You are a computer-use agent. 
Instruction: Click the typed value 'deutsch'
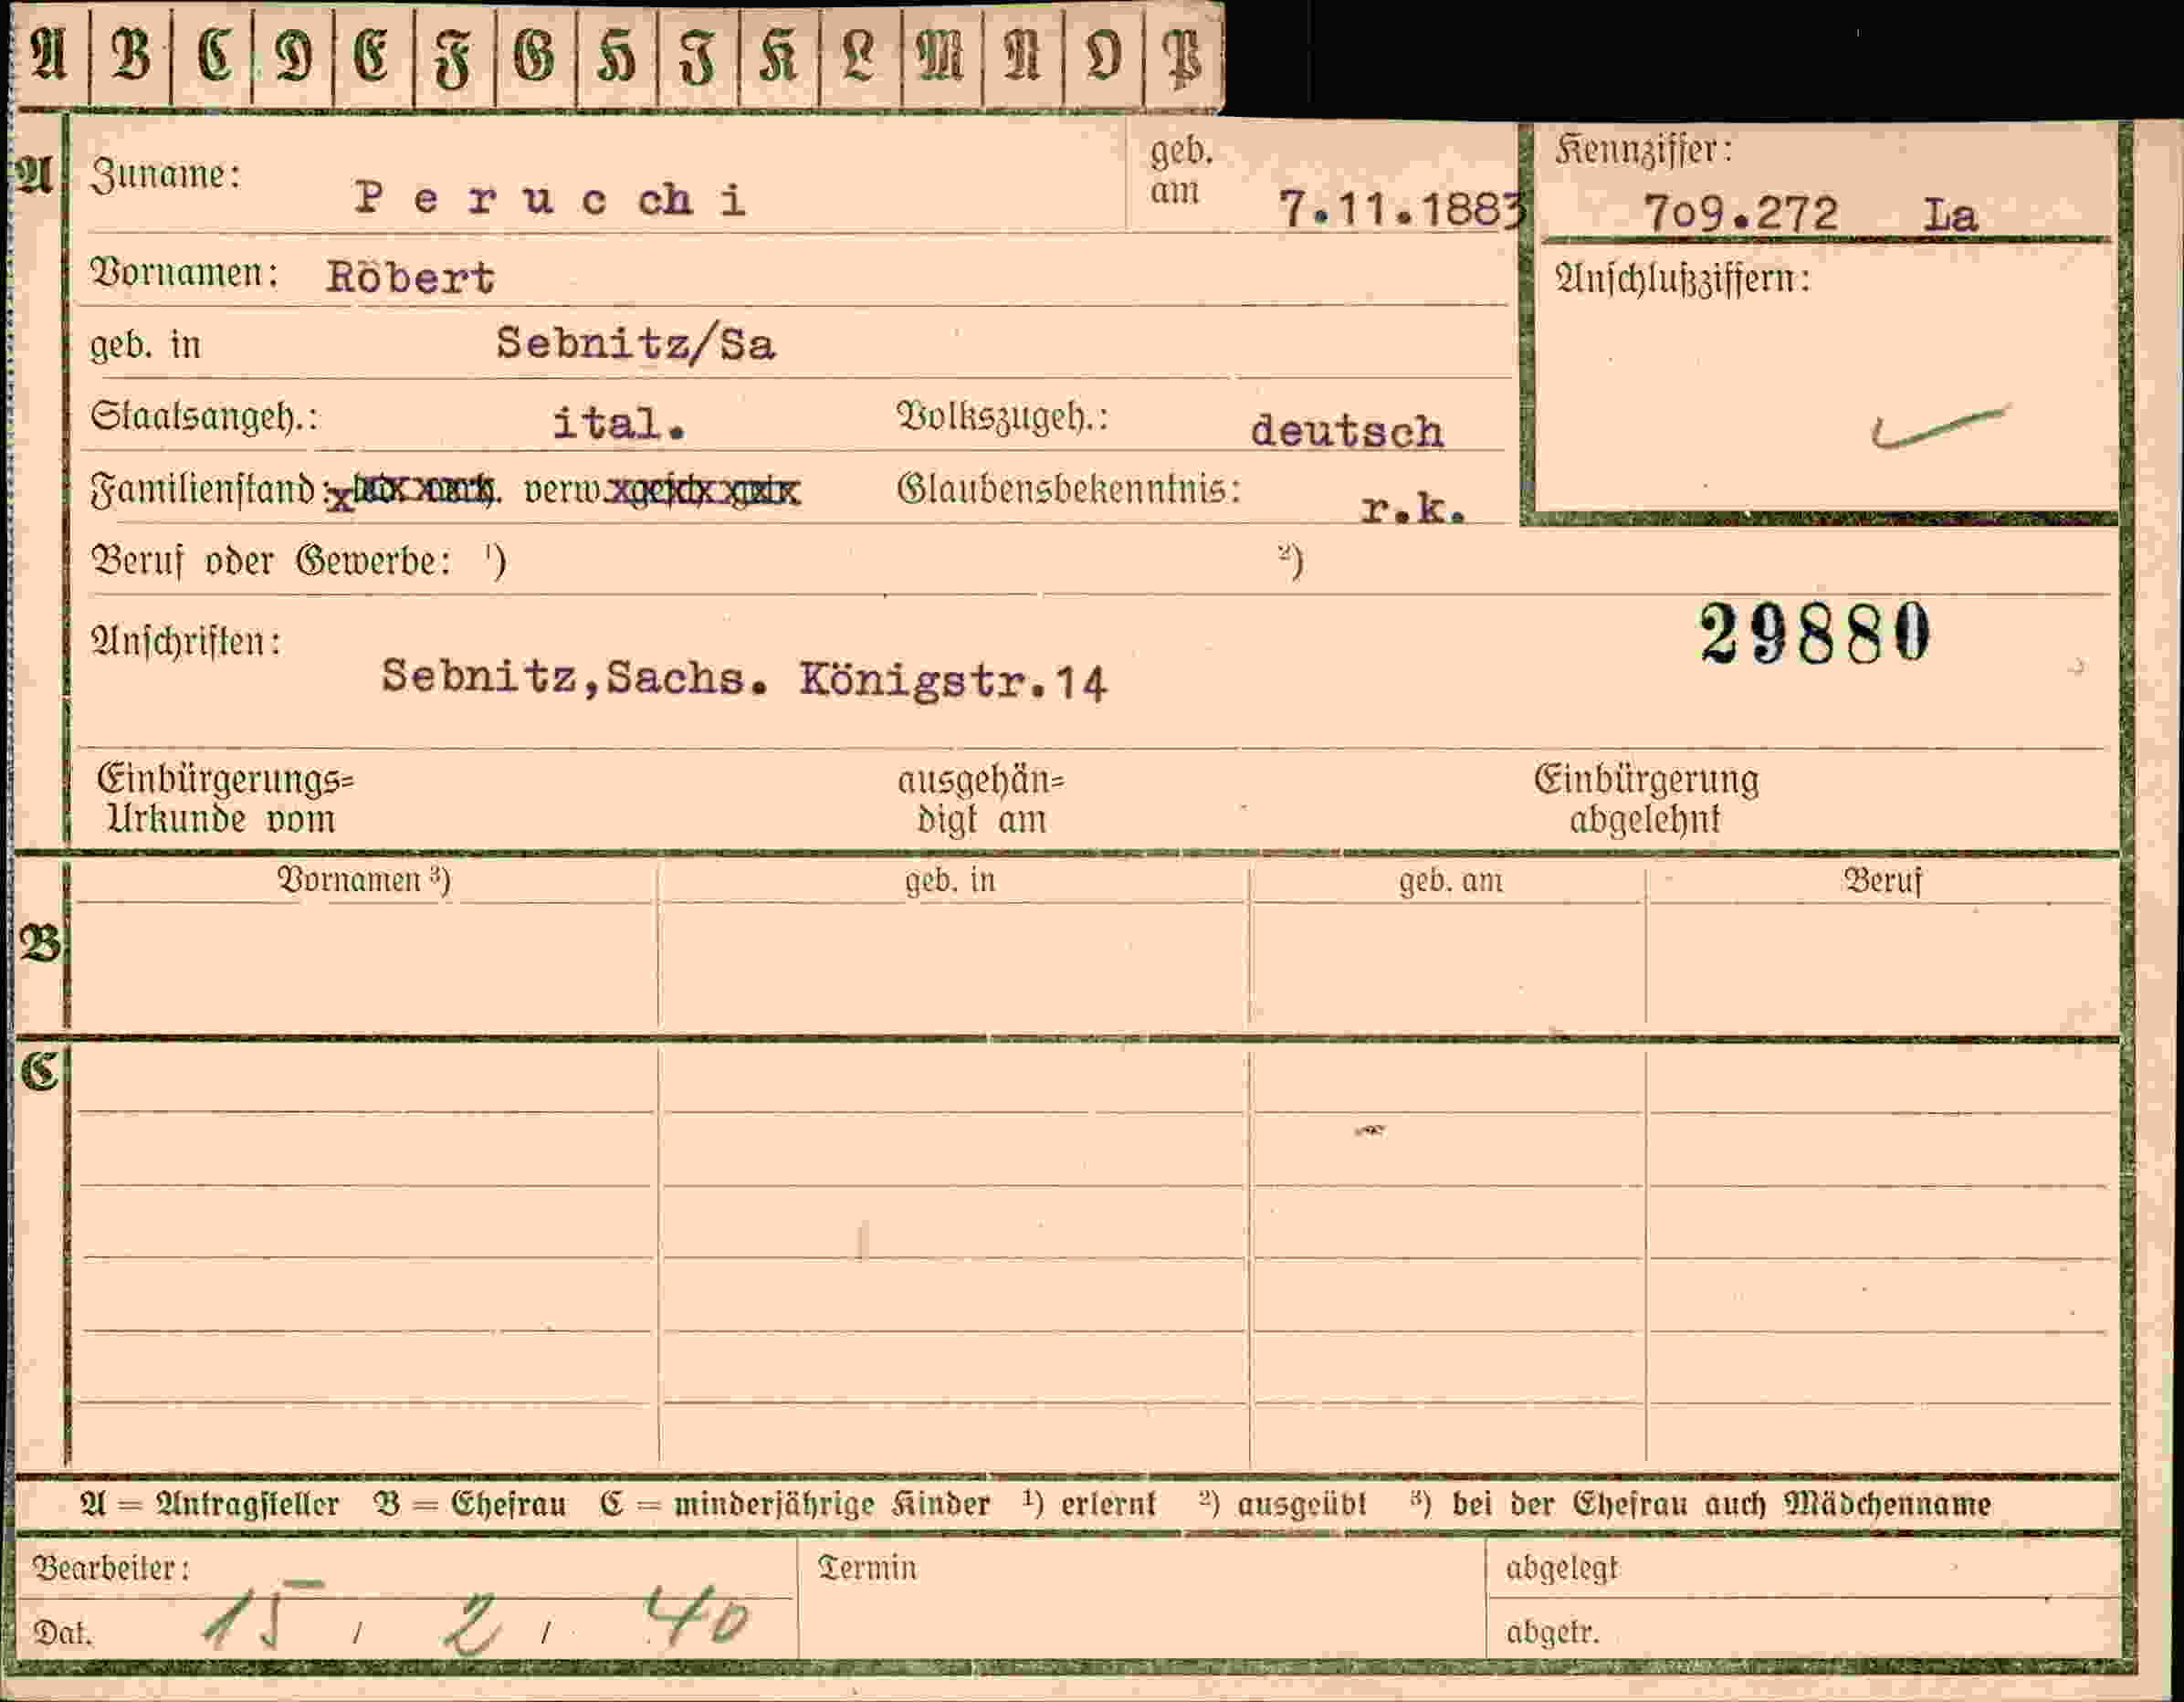coord(1347,431)
